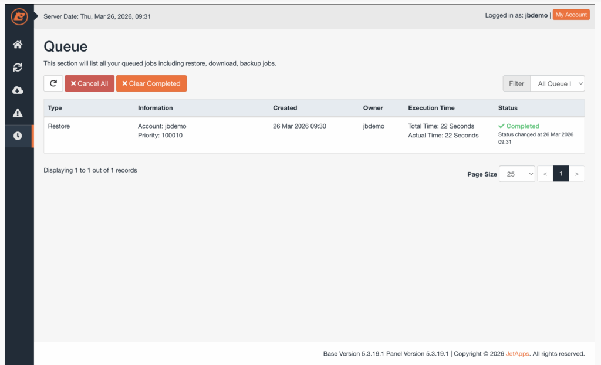
Task: Select the cloud download sidebar icon
Action: point(18,90)
